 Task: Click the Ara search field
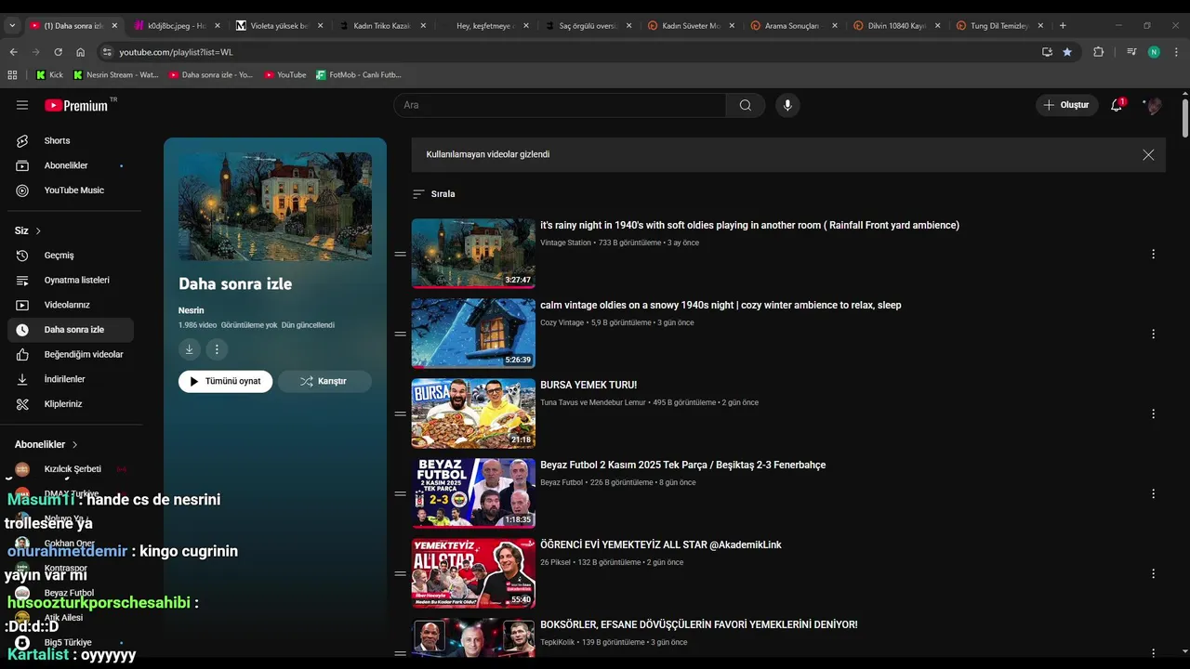click(x=560, y=105)
